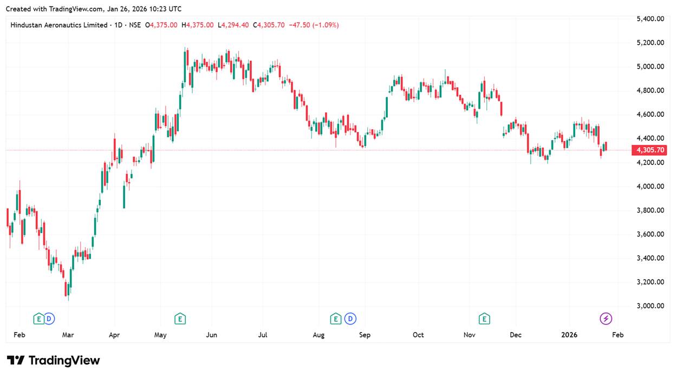This screenshot has height=378, width=676.
Task: Click the 3,000.00 price axis label
Action: (x=651, y=306)
